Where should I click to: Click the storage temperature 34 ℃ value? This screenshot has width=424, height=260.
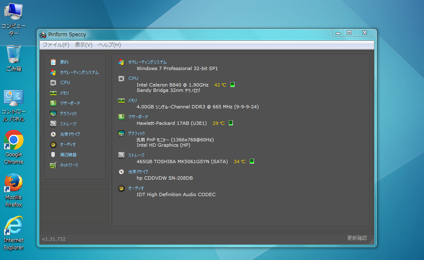(x=239, y=162)
